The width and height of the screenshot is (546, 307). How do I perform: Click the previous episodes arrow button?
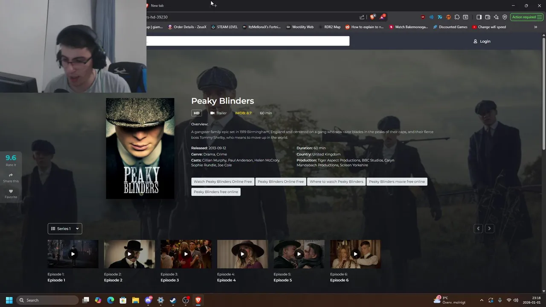click(478, 229)
